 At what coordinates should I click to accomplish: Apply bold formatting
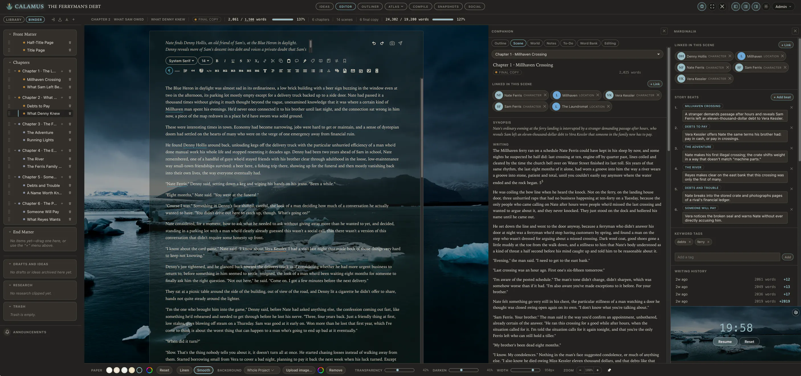coord(217,61)
